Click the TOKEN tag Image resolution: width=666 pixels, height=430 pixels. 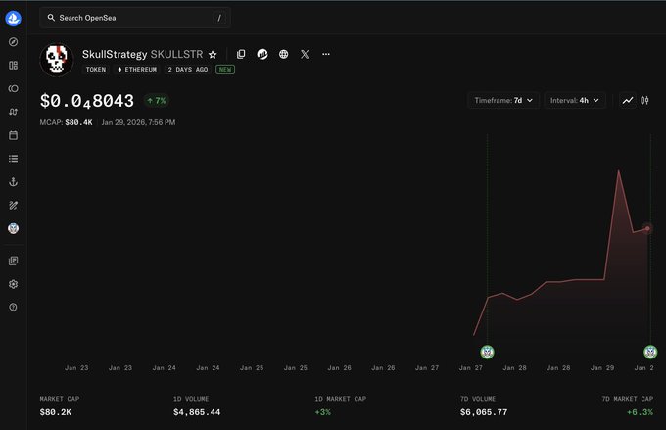click(x=96, y=70)
